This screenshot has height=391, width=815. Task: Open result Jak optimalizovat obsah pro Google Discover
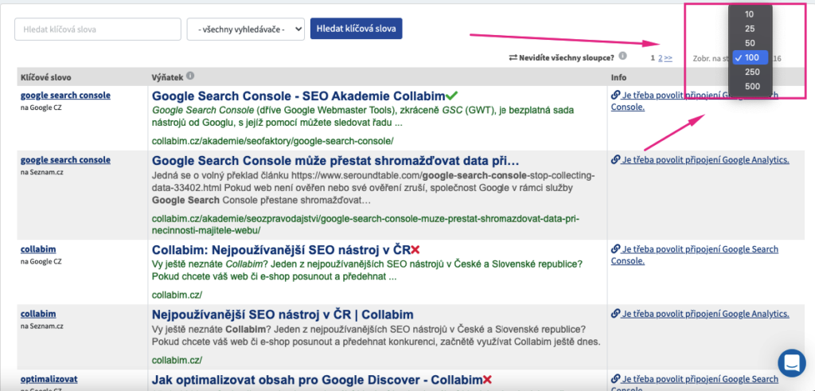pyautogui.click(x=317, y=380)
